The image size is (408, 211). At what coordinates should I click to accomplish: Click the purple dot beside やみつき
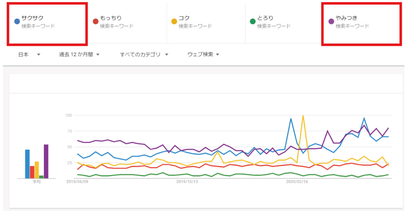tap(331, 21)
